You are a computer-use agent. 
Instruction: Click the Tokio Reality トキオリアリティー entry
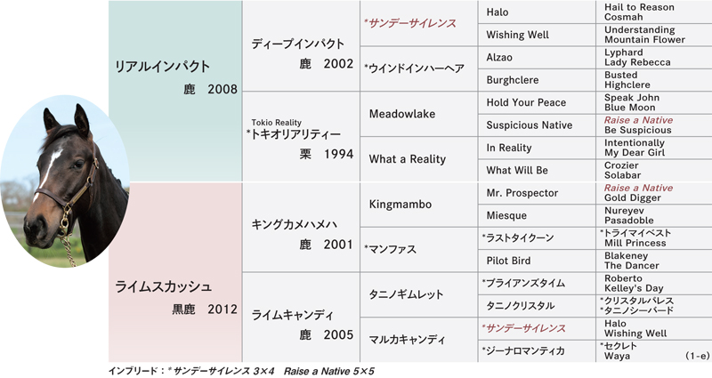[x=301, y=137]
